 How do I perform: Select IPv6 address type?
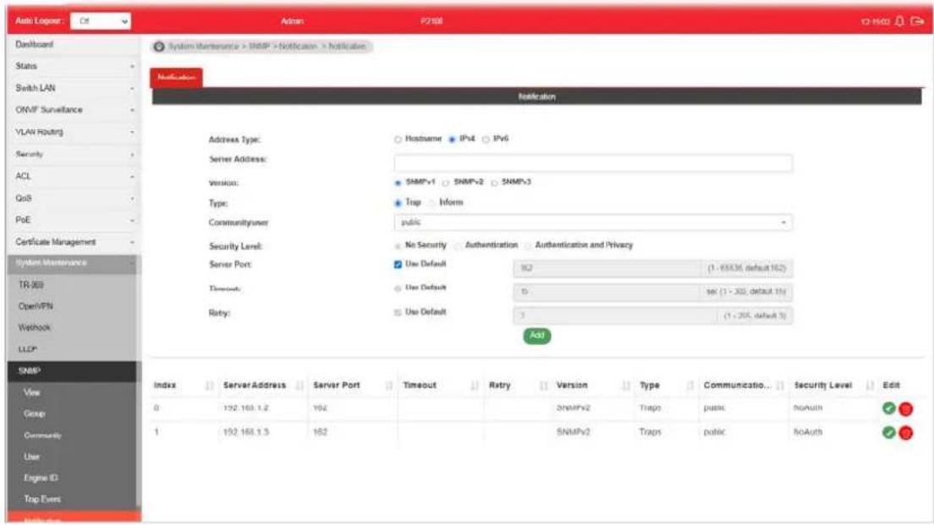(486, 140)
